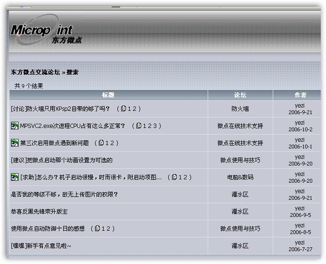
Task: Click author yezi dated 2006-10-2
Action: tap(299, 123)
